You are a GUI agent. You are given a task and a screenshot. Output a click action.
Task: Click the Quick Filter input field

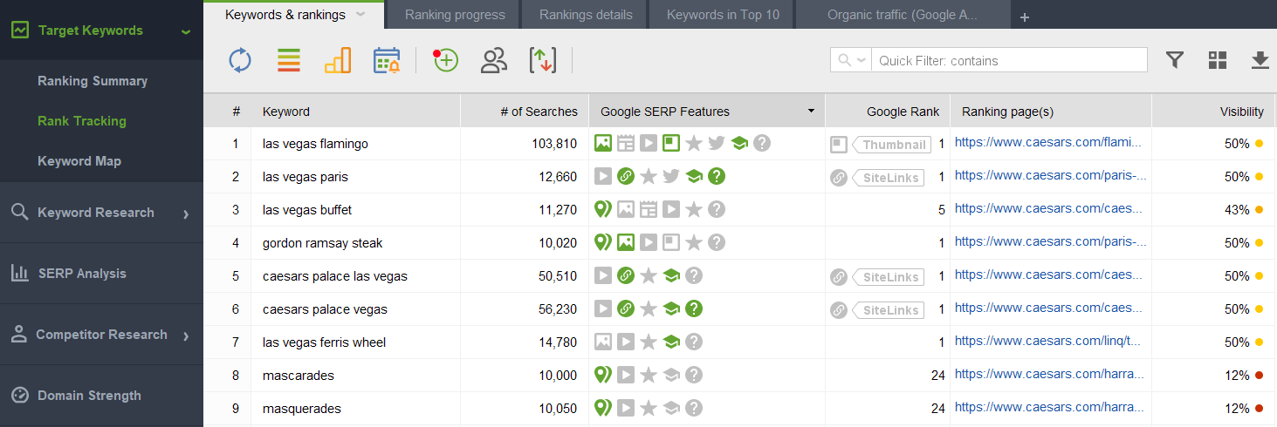1009,60
